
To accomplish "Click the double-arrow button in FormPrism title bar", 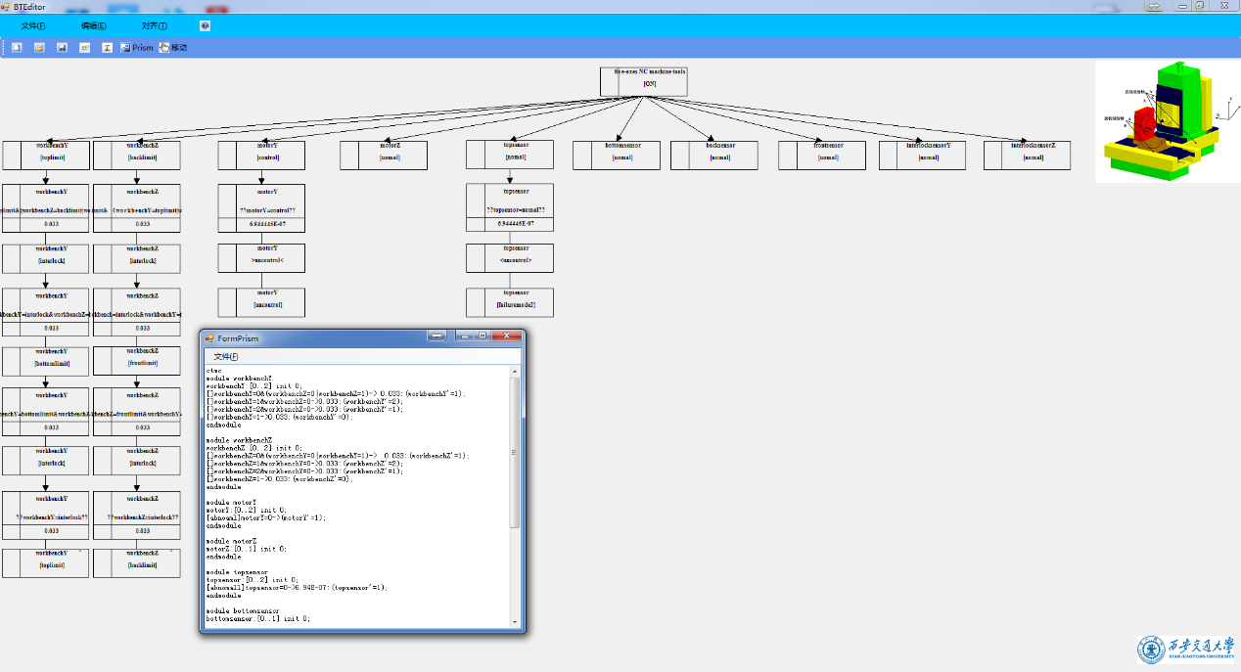I will tap(437, 336).
